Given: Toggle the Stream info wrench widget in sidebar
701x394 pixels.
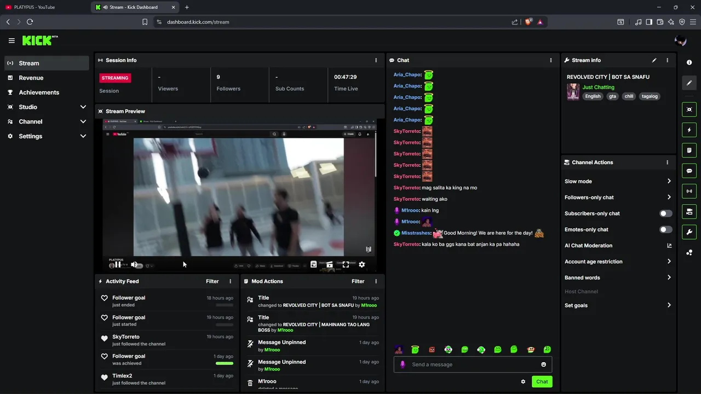Looking at the screenshot, I should coord(689,232).
